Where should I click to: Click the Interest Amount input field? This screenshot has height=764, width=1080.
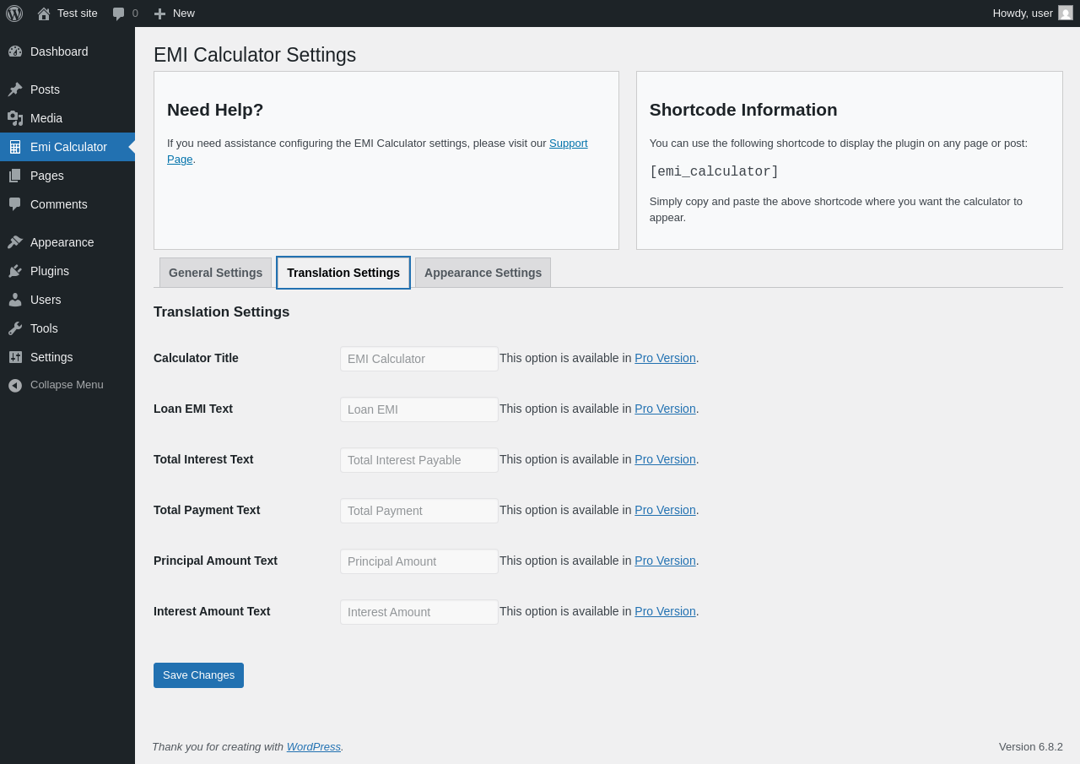click(x=419, y=612)
